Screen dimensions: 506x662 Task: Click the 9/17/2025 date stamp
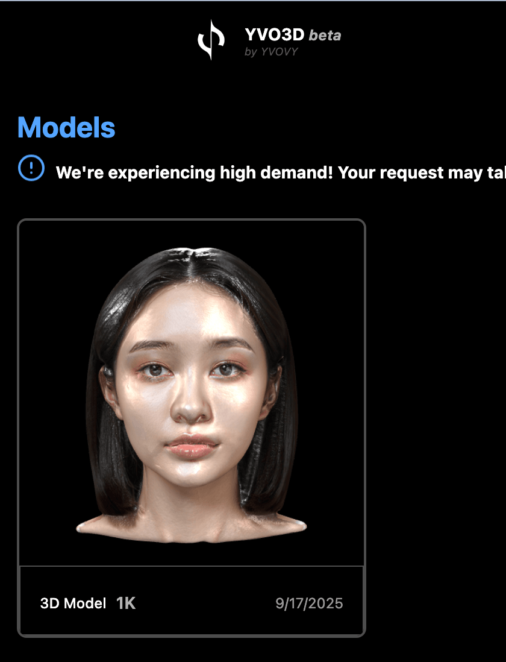click(x=309, y=604)
